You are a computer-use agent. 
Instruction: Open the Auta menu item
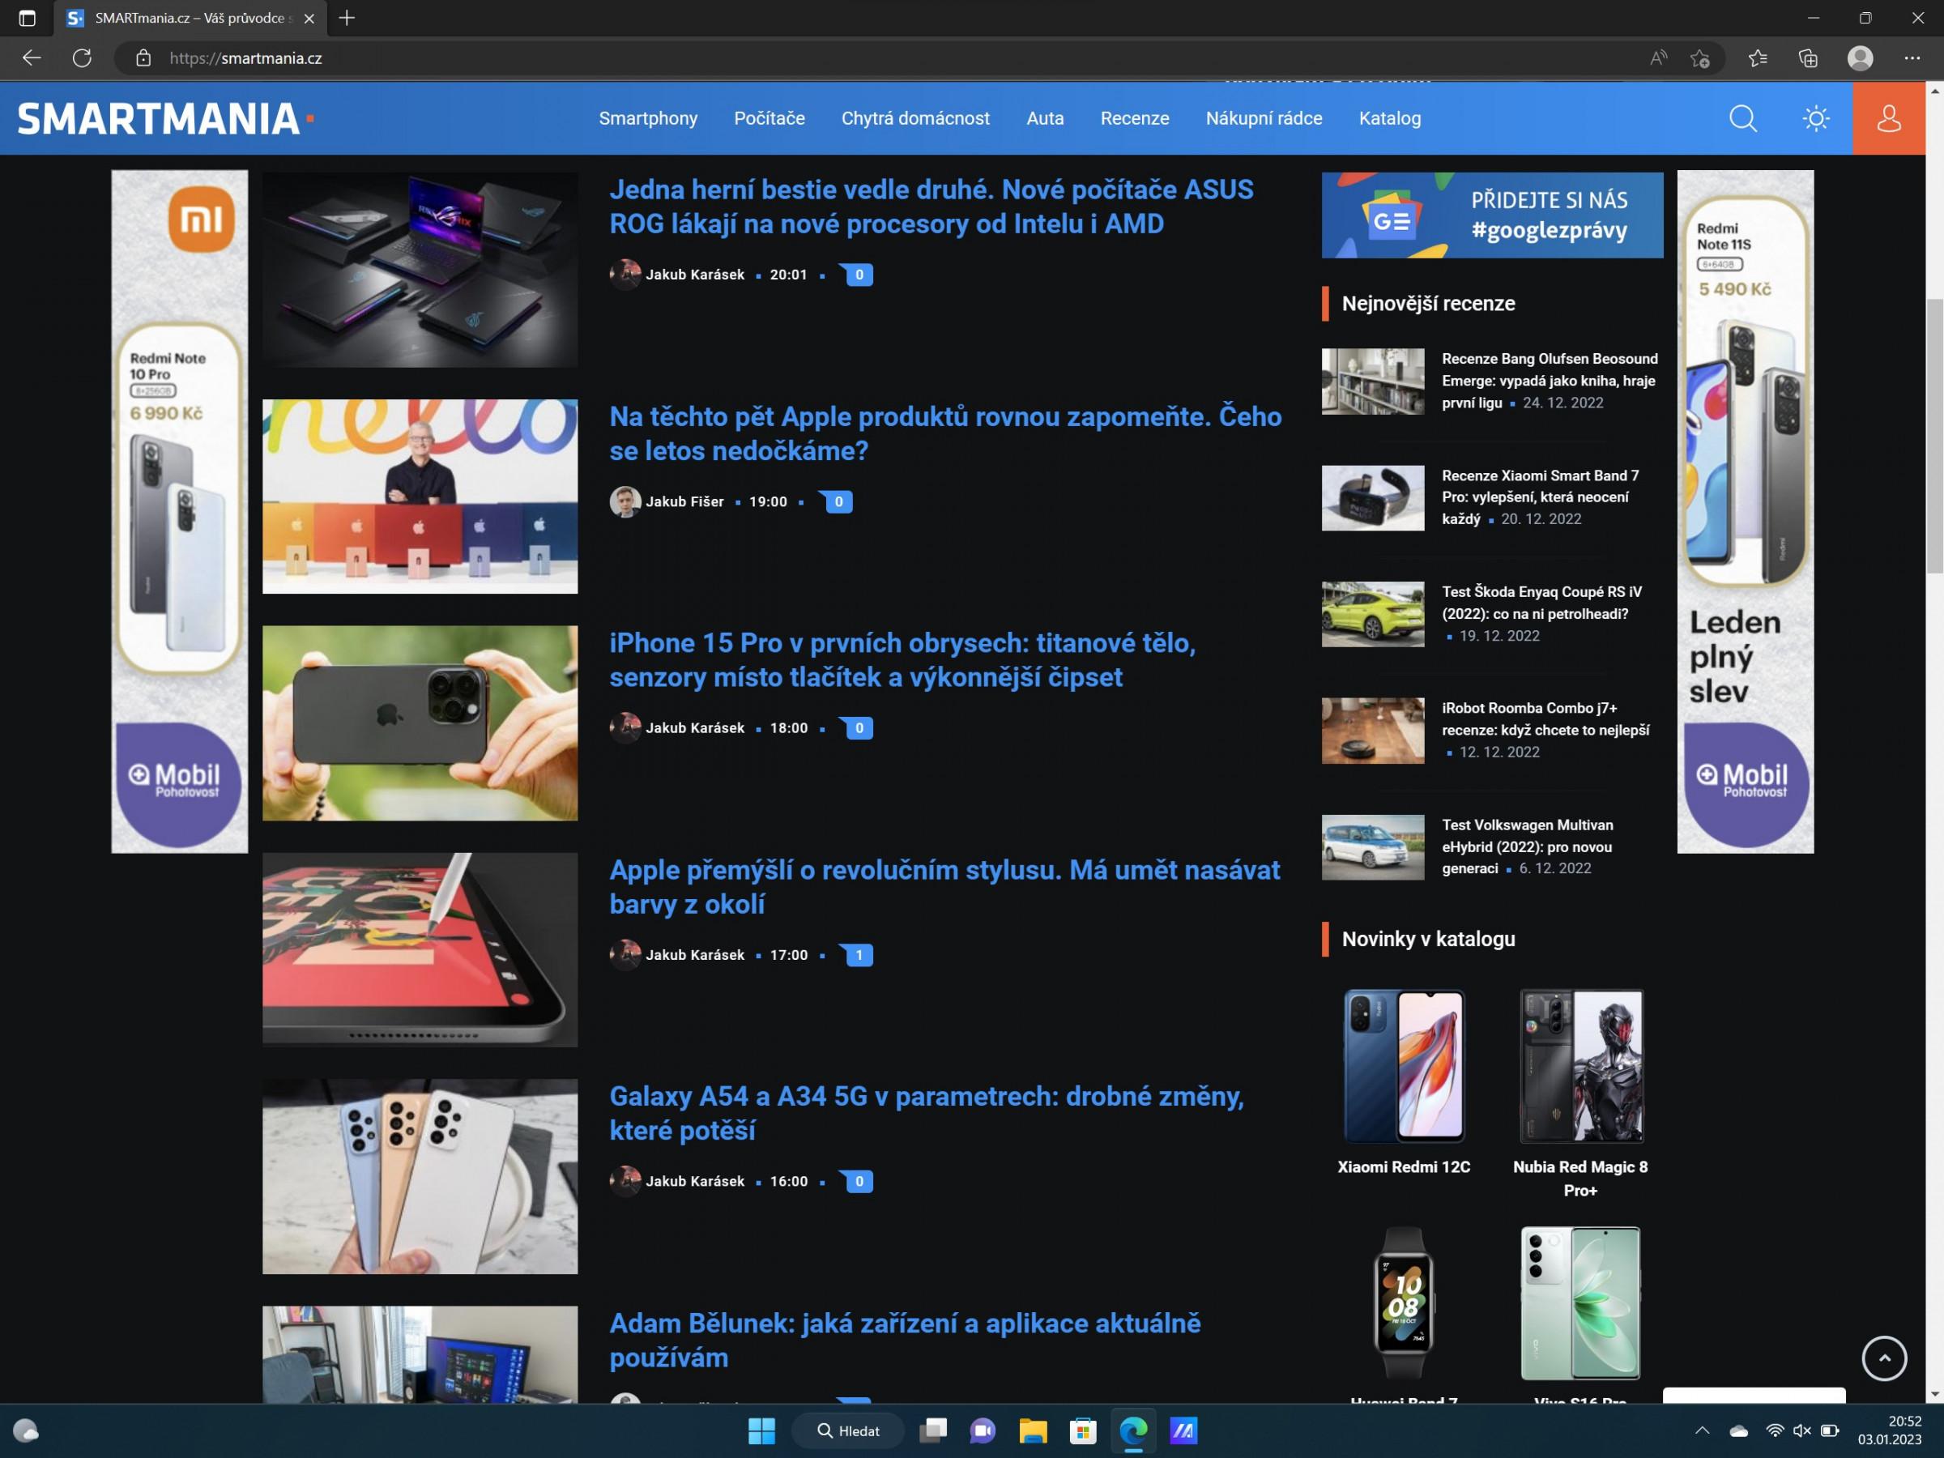1045,117
